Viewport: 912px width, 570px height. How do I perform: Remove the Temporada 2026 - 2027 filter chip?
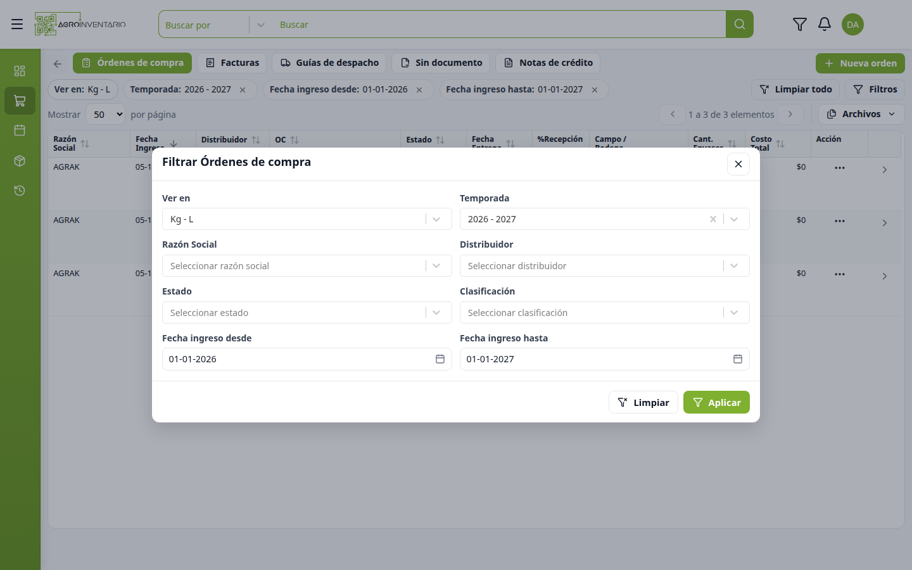pos(243,90)
